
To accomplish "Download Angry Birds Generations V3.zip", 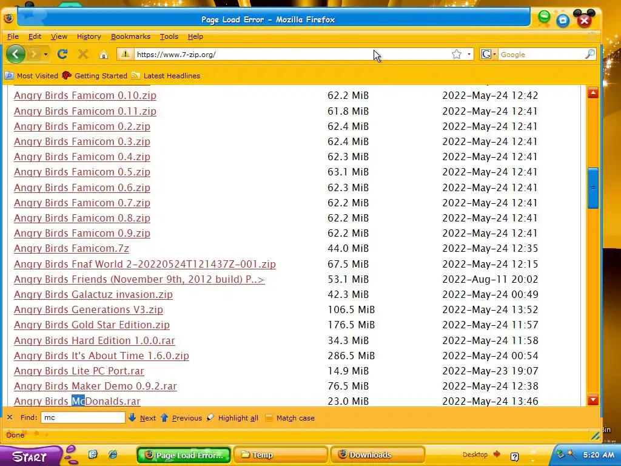I will pyautogui.click(x=89, y=309).
